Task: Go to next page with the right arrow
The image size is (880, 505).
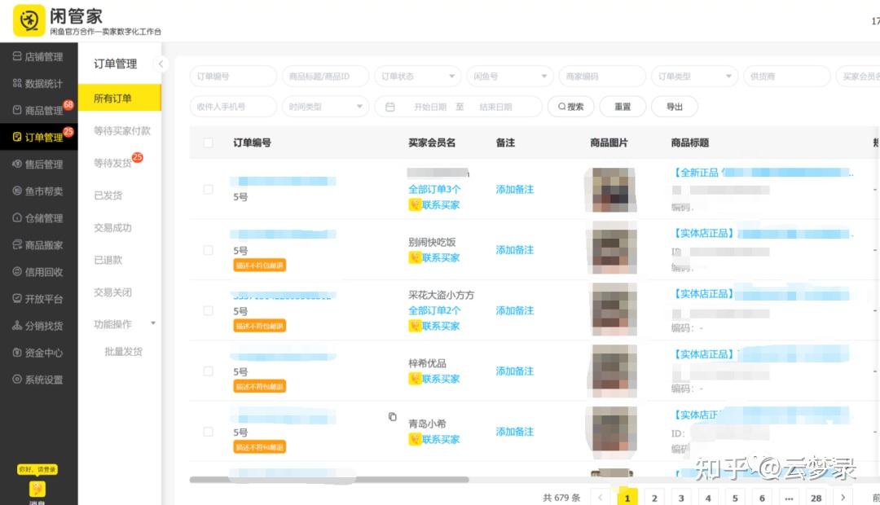Action: [843, 498]
